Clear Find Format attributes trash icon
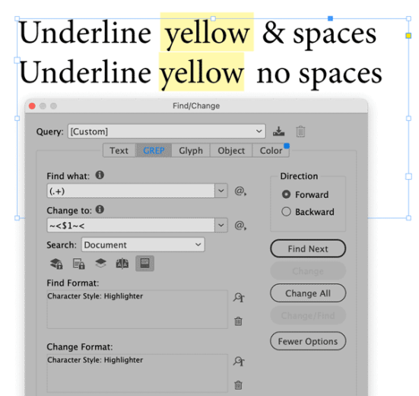Image resolution: width=419 pixels, height=396 pixels. pos(238,321)
